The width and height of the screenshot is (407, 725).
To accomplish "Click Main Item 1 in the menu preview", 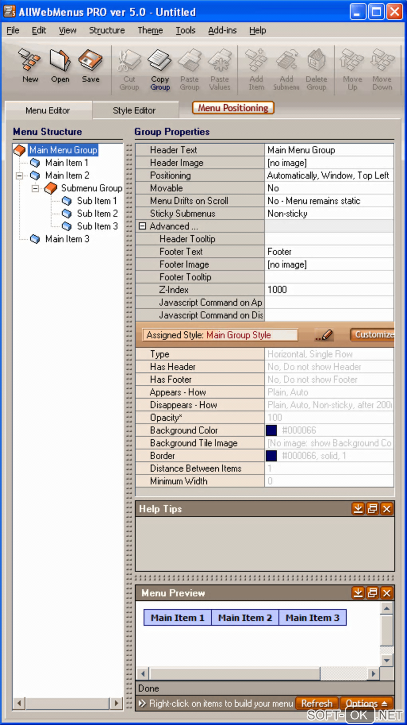I will coord(178,618).
